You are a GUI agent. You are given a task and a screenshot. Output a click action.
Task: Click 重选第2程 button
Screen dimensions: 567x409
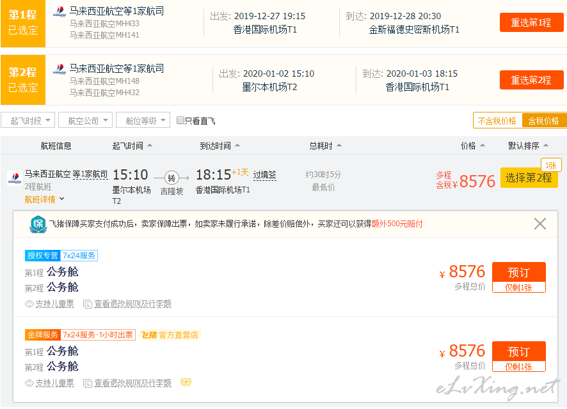pos(531,80)
